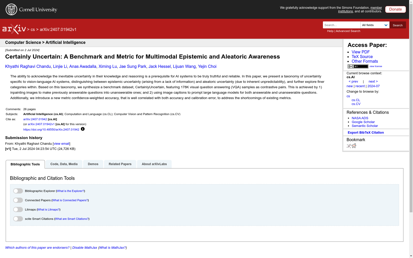Open the Semantic Scholar link
This screenshot has width=413, height=258.
[365, 126]
